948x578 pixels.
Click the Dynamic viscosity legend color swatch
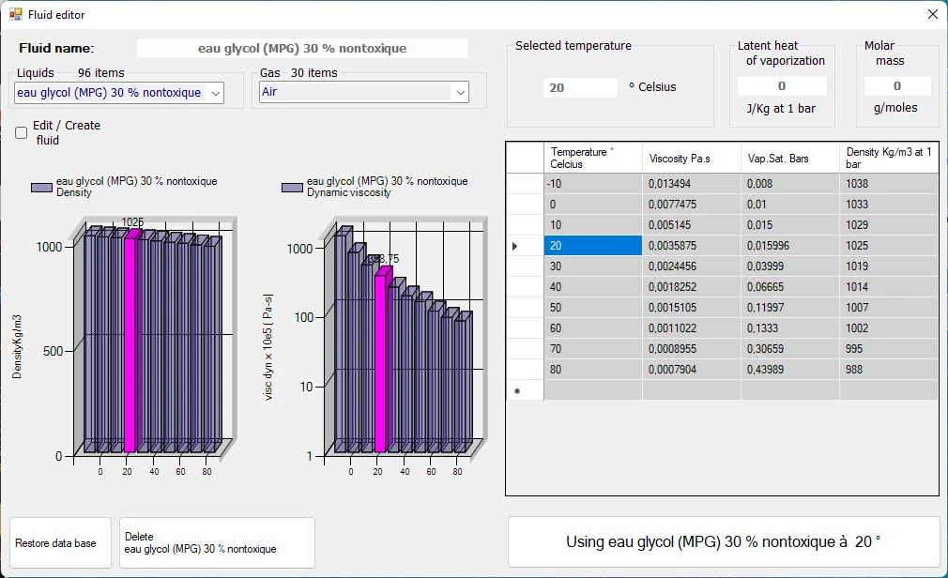tap(292, 188)
